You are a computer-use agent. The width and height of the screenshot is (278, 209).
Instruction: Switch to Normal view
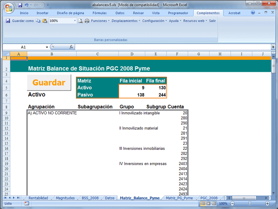(203, 203)
